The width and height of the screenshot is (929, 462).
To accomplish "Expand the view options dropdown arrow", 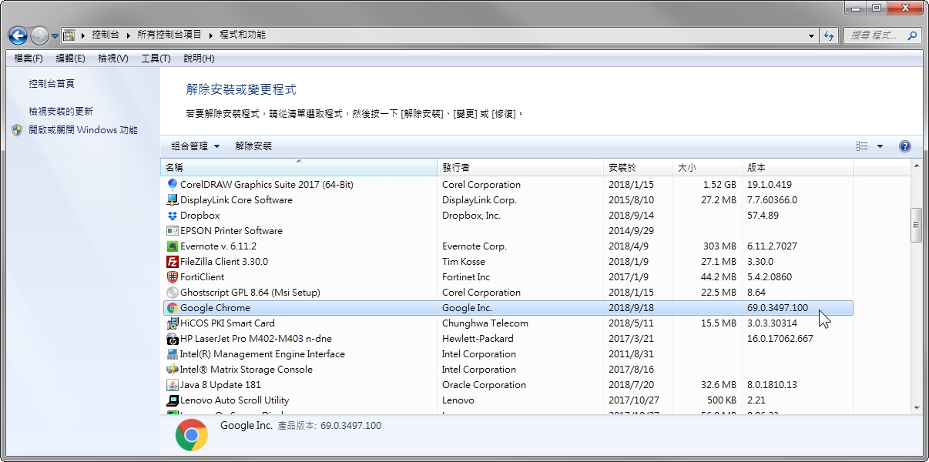I will click(880, 146).
